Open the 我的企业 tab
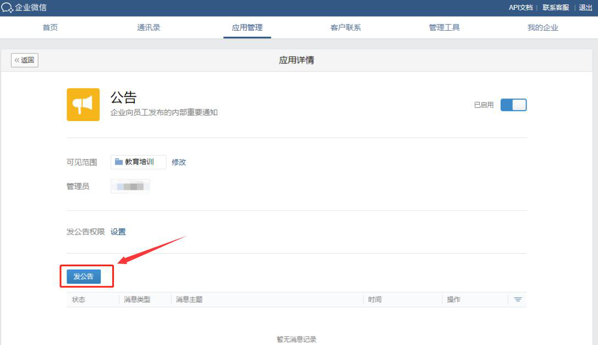The width and height of the screenshot is (598, 345). click(542, 26)
